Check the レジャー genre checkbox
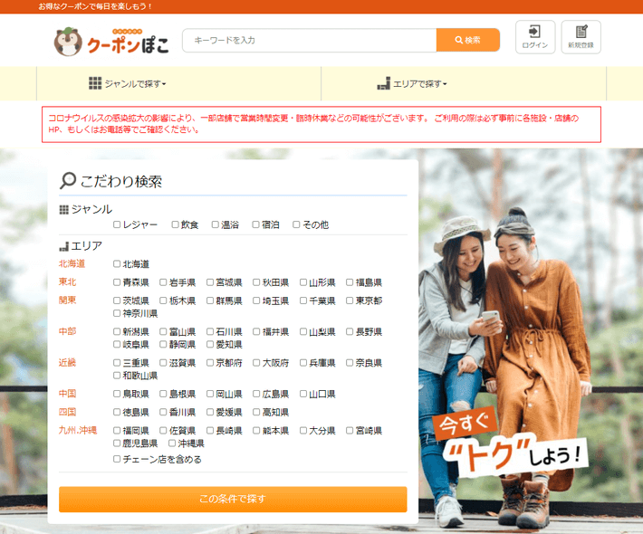The height and width of the screenshot is (534, 643). pos(117,224)
